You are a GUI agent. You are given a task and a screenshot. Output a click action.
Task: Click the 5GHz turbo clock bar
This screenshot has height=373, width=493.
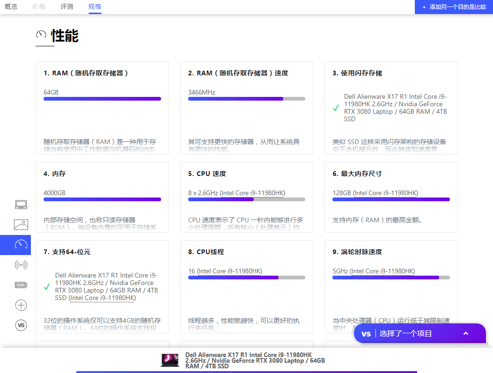pyautogui.click(x=391, y=278)
